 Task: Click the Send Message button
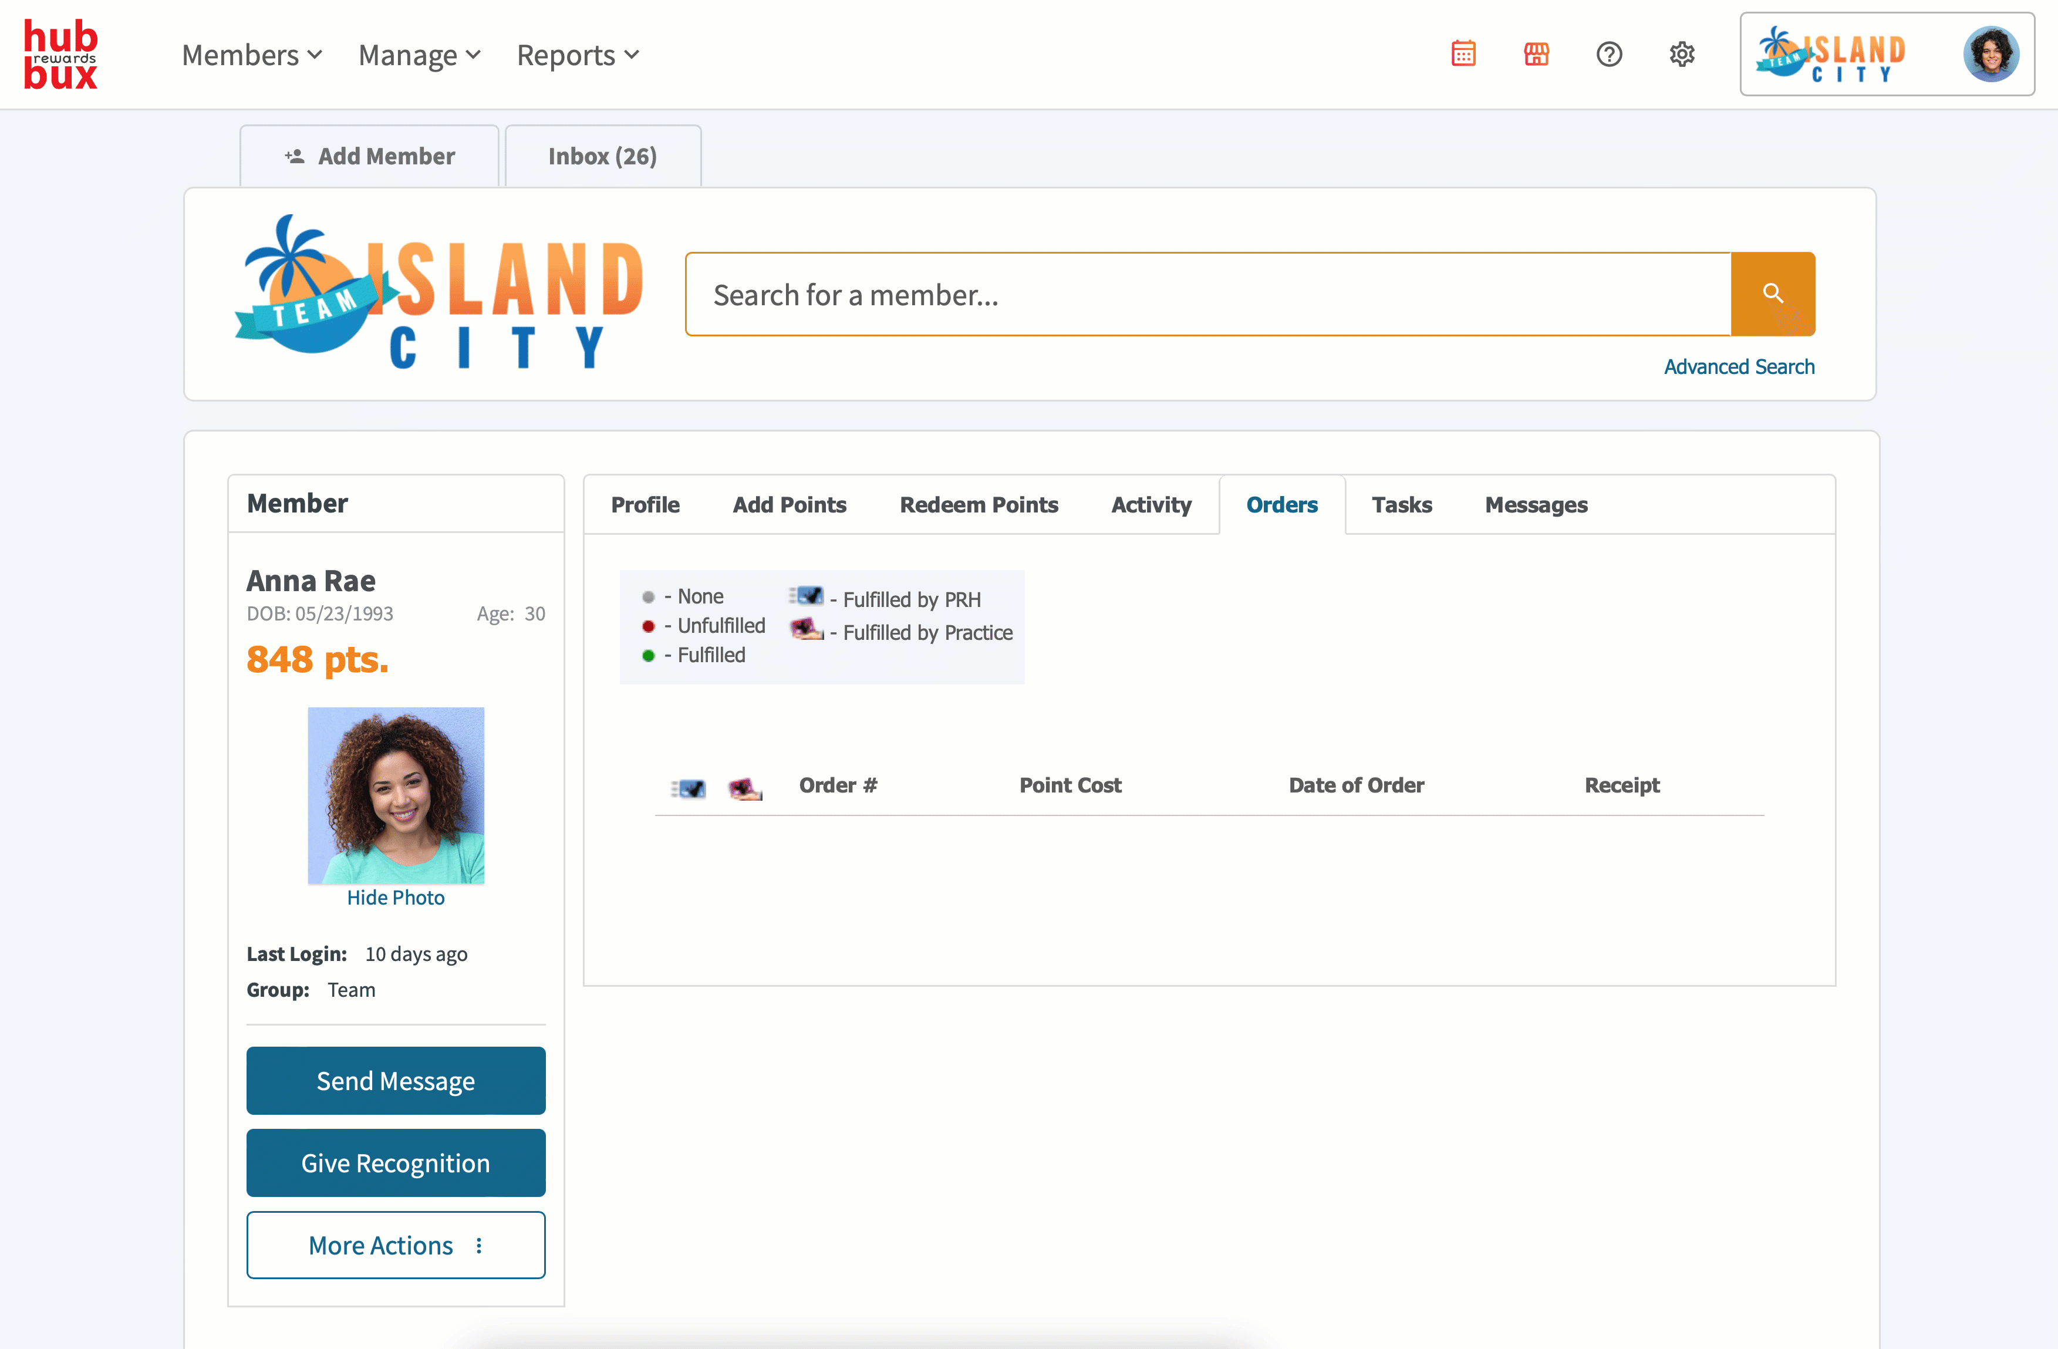coord(395,1081)
